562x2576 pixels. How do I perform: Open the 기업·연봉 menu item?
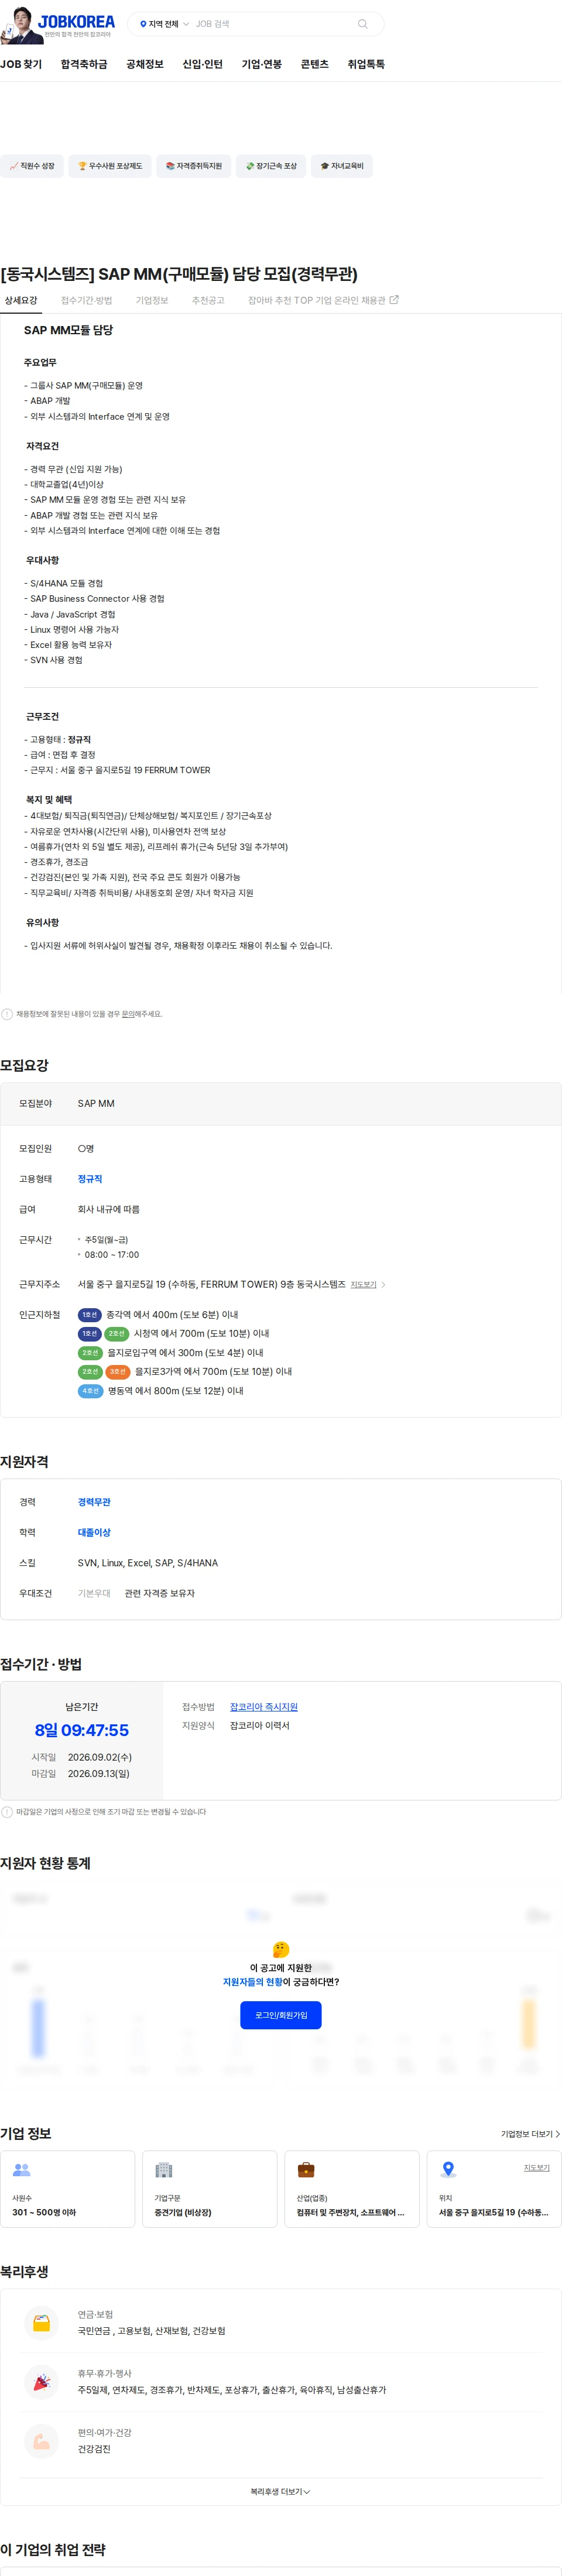pyautogui.click(x=261, y=64)
